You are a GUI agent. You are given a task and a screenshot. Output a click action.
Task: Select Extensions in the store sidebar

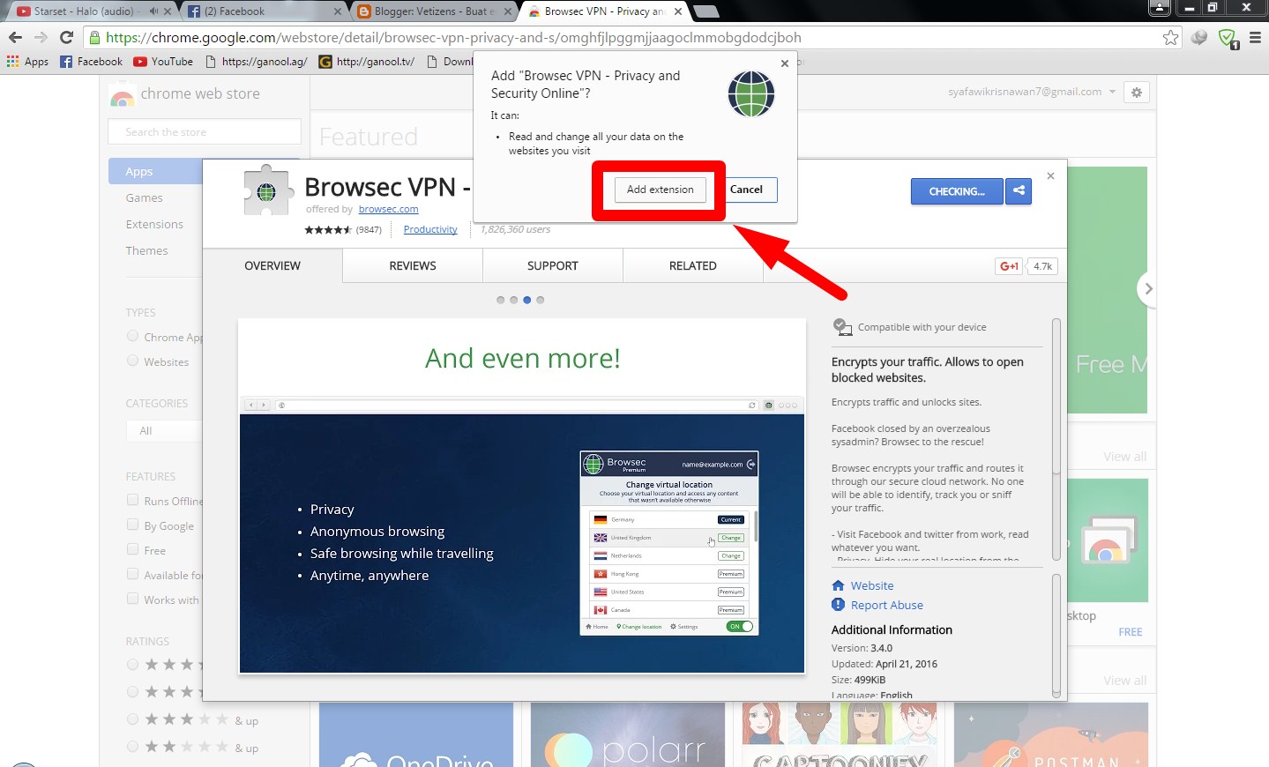[x=154, y=225]
